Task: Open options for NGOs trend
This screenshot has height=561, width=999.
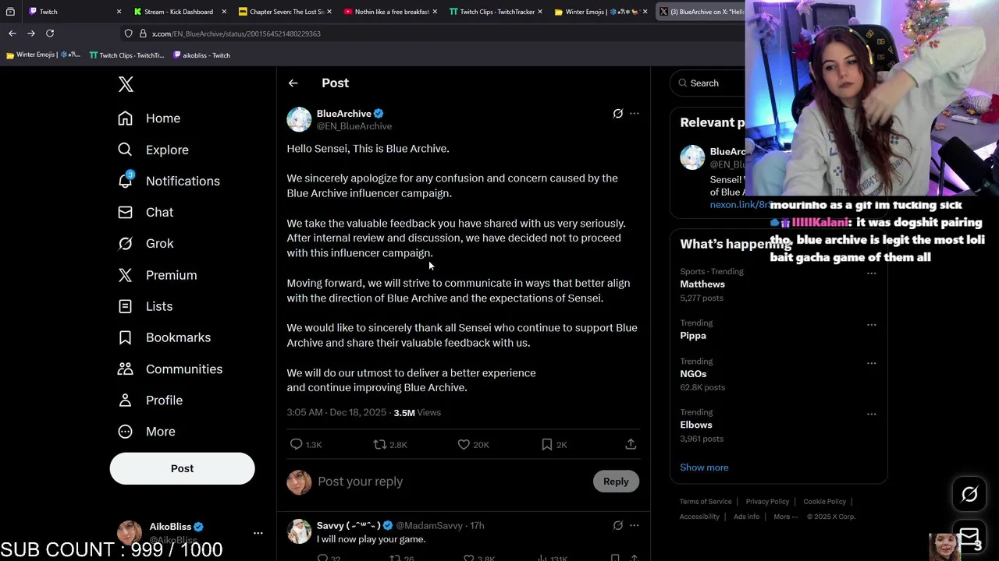Action: (871, 363)
